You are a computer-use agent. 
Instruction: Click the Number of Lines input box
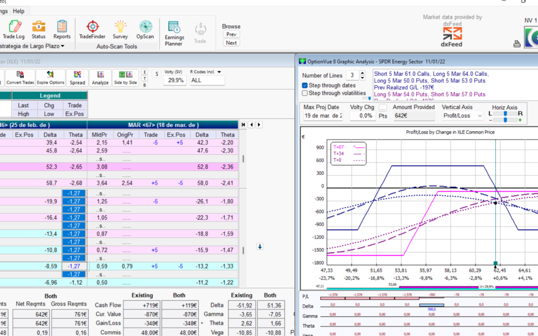(352, 76)
